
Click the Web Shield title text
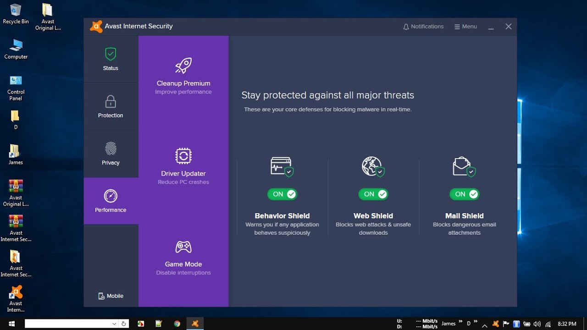click(x=373, y=216)
